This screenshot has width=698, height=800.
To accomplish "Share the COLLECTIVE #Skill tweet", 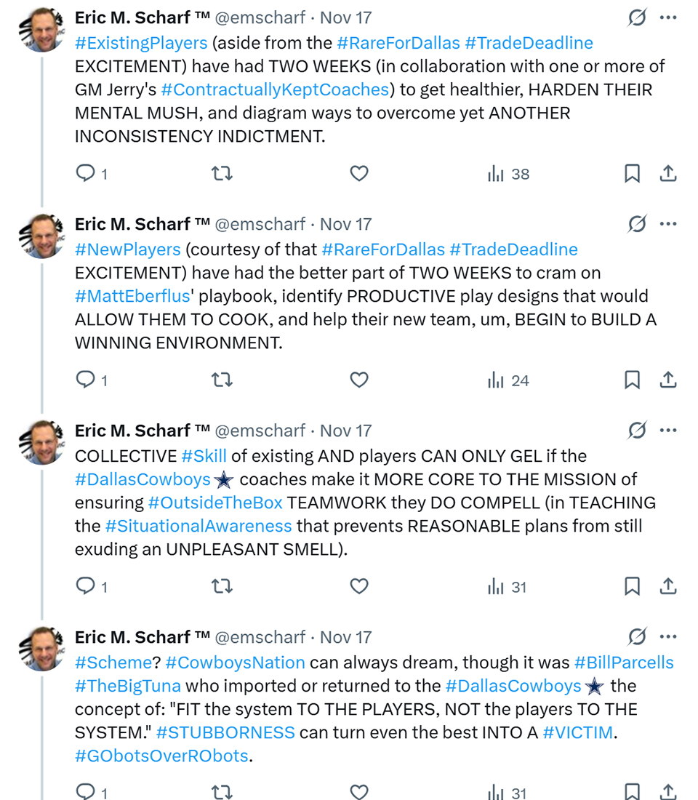I will point(668,587).
